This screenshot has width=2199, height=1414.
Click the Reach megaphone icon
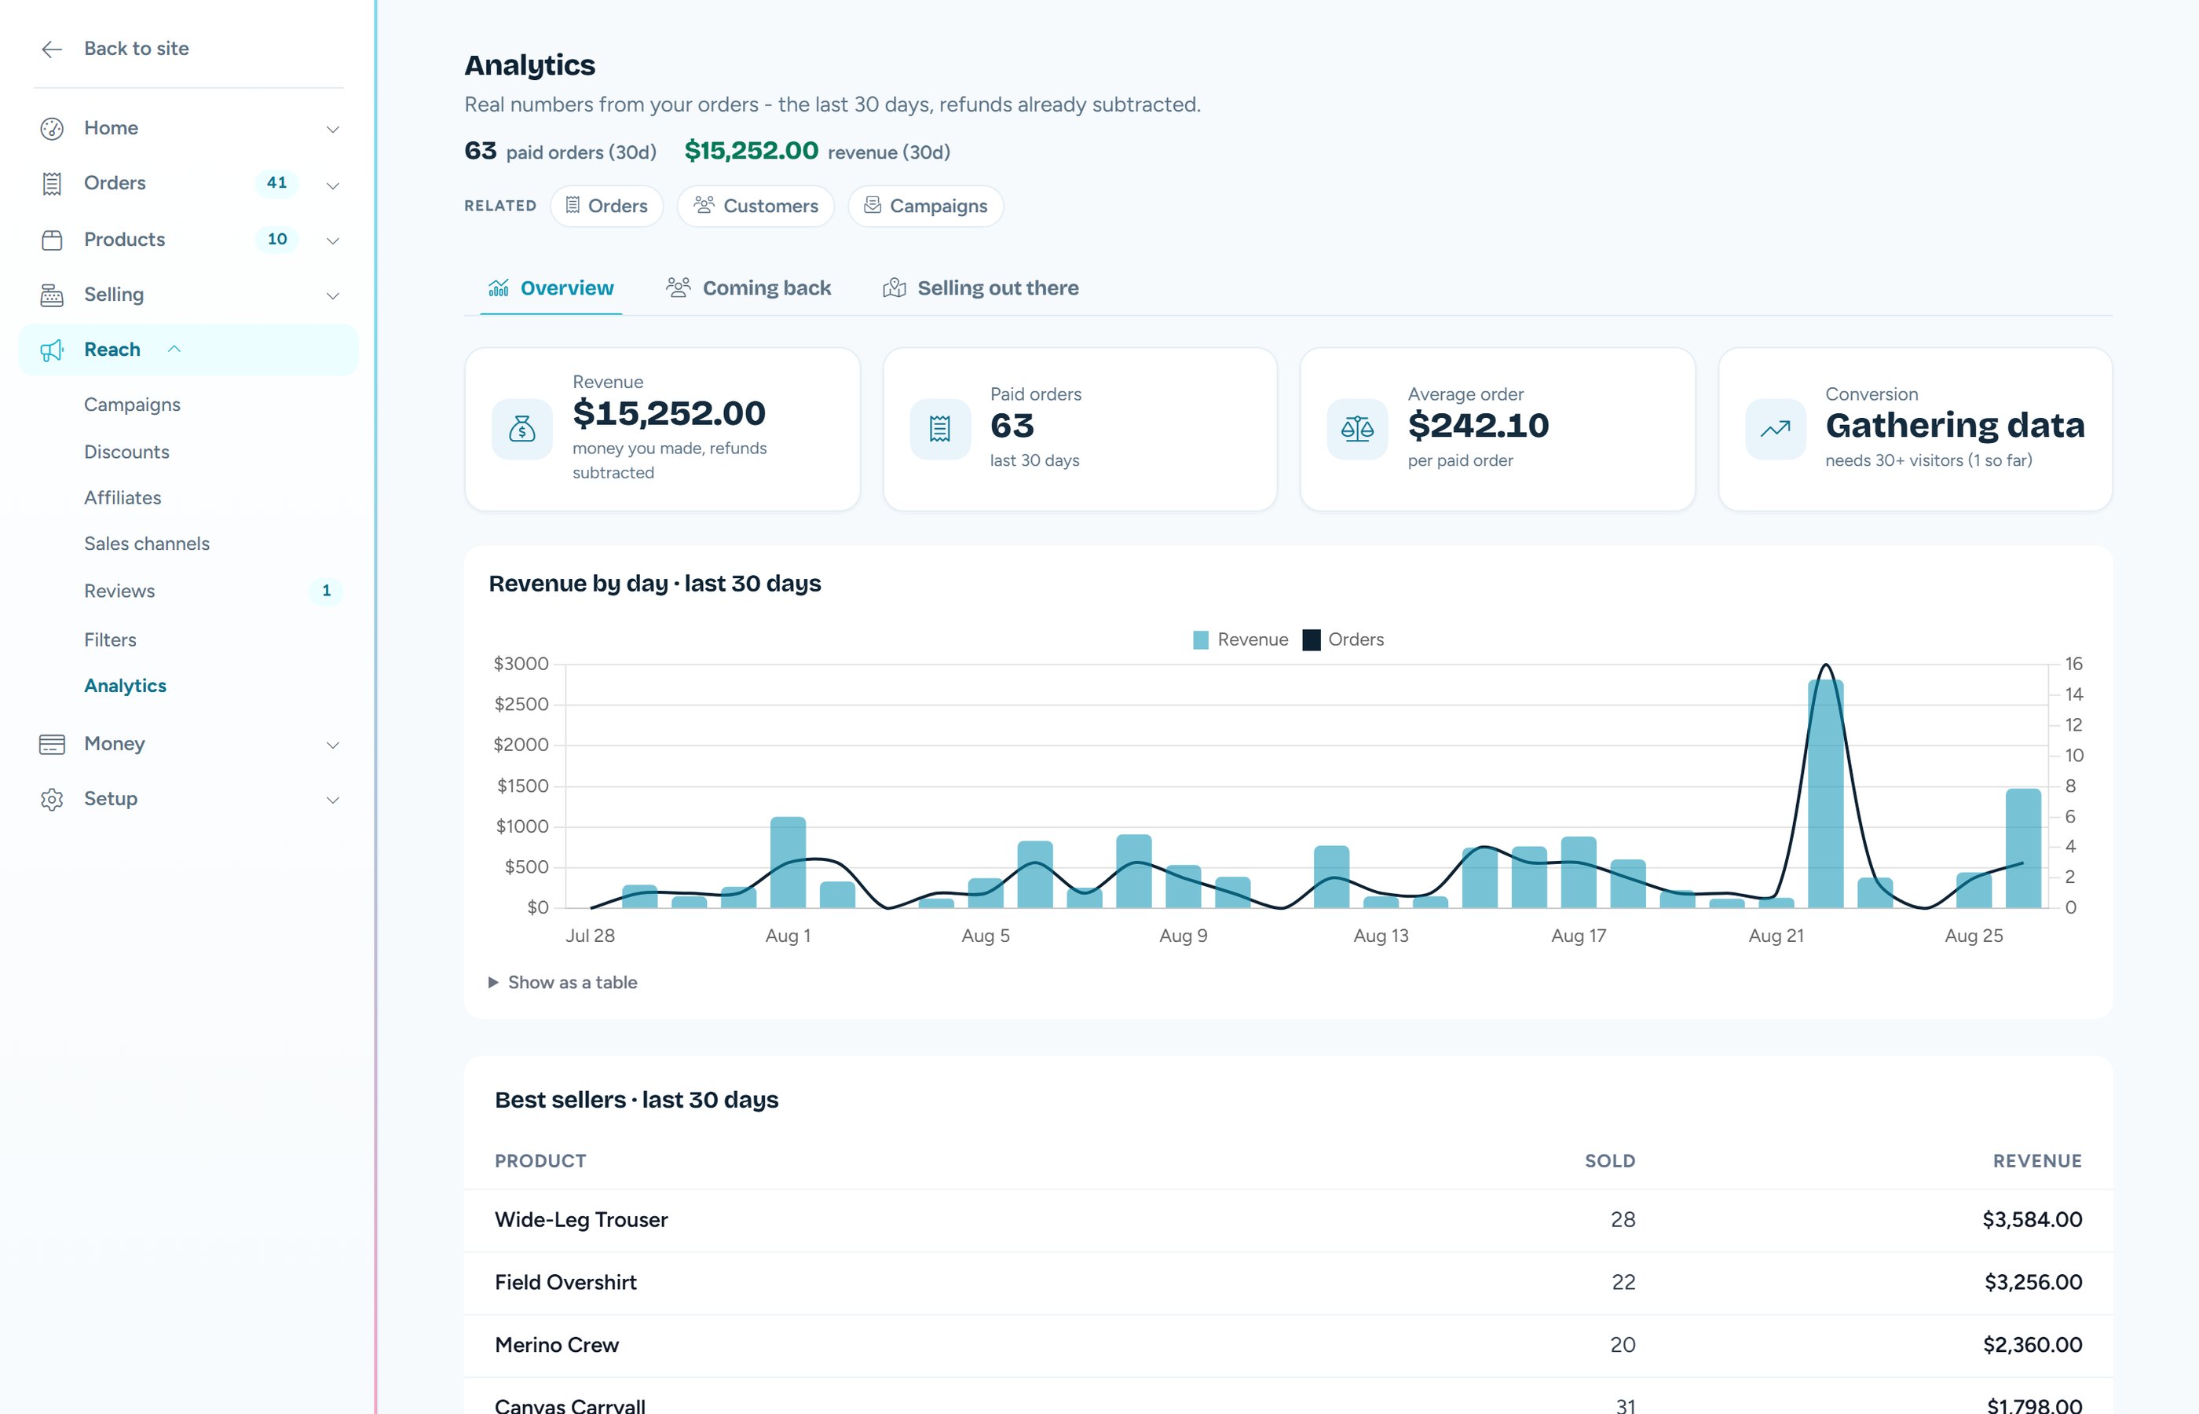coord(53,350)
